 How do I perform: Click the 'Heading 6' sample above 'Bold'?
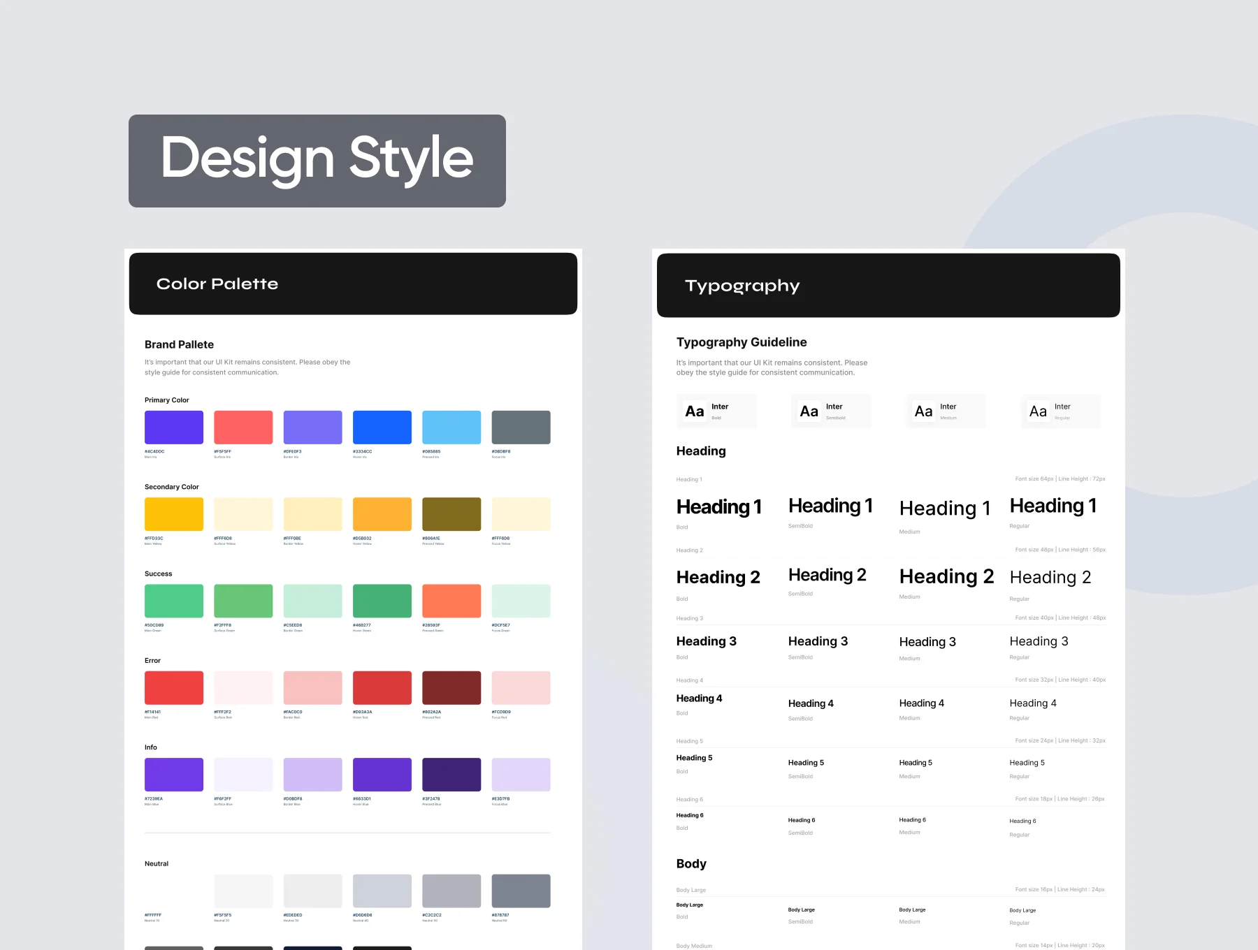(690, 815)
